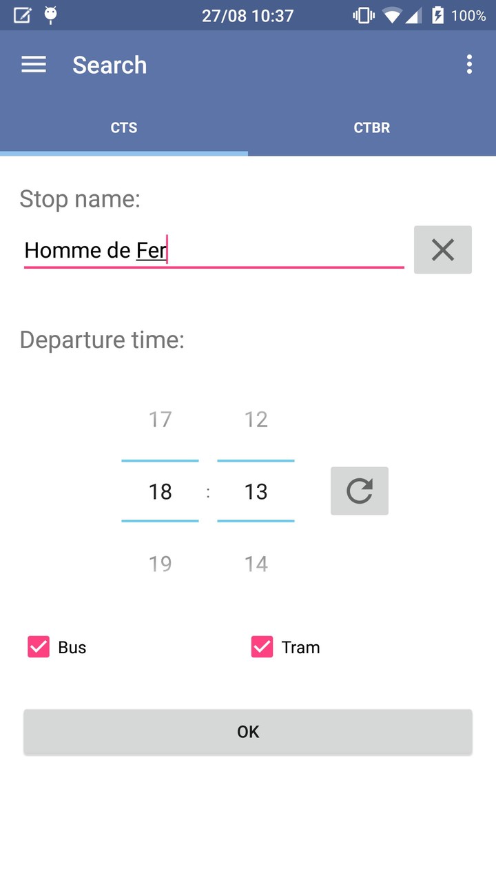The image size is (496, 882).
Task: Open the three-dot overflow menu
Action: tap(469, 65)
